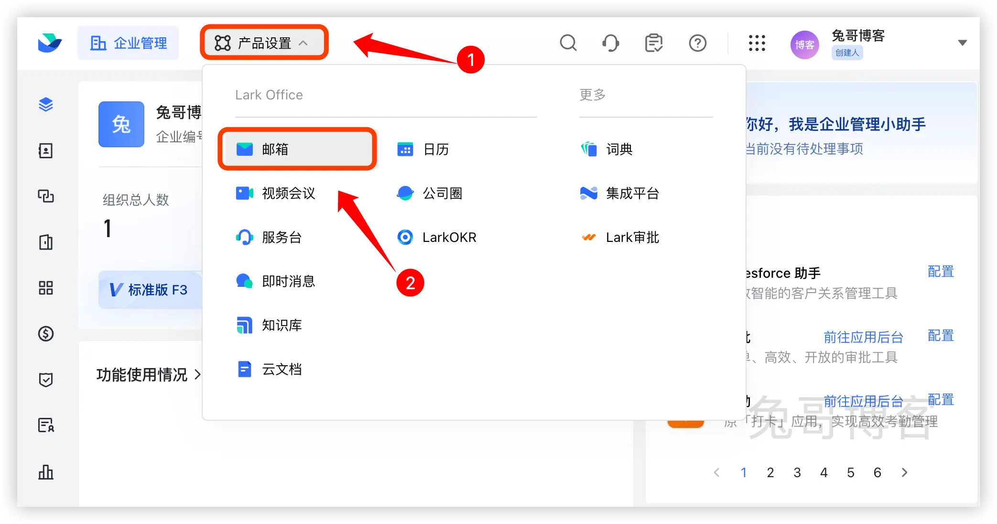The image size is (997, 524).
Task: Open the building sidebar icon
Action: click(45, 242)
